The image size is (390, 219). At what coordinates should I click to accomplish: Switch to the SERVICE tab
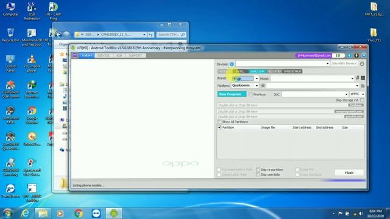click(104, 55)
